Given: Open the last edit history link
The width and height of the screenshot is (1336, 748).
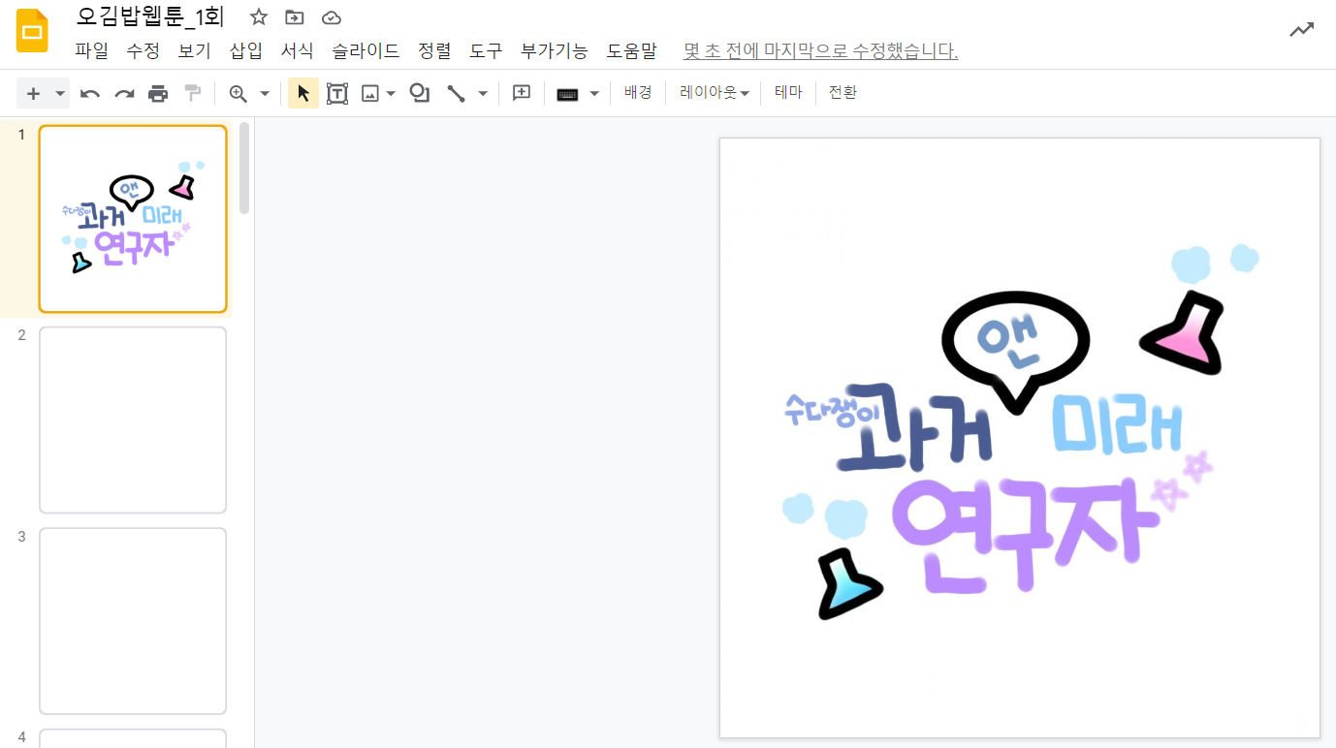Looking at the screenshot, I should pyautogui.click(x=820, y=50).
